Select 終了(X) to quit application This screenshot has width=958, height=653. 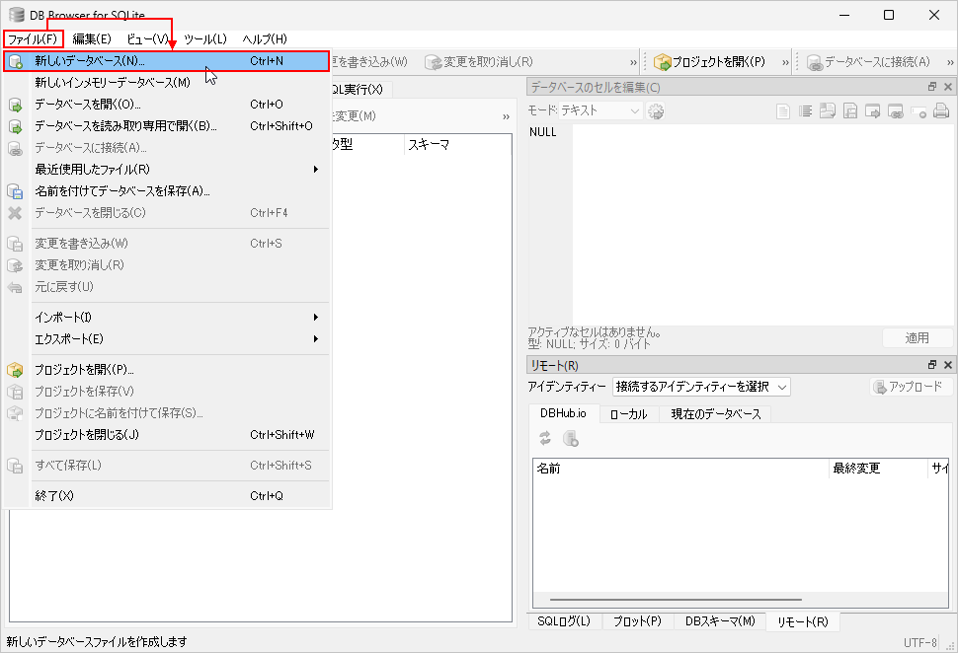coord(166,496)
